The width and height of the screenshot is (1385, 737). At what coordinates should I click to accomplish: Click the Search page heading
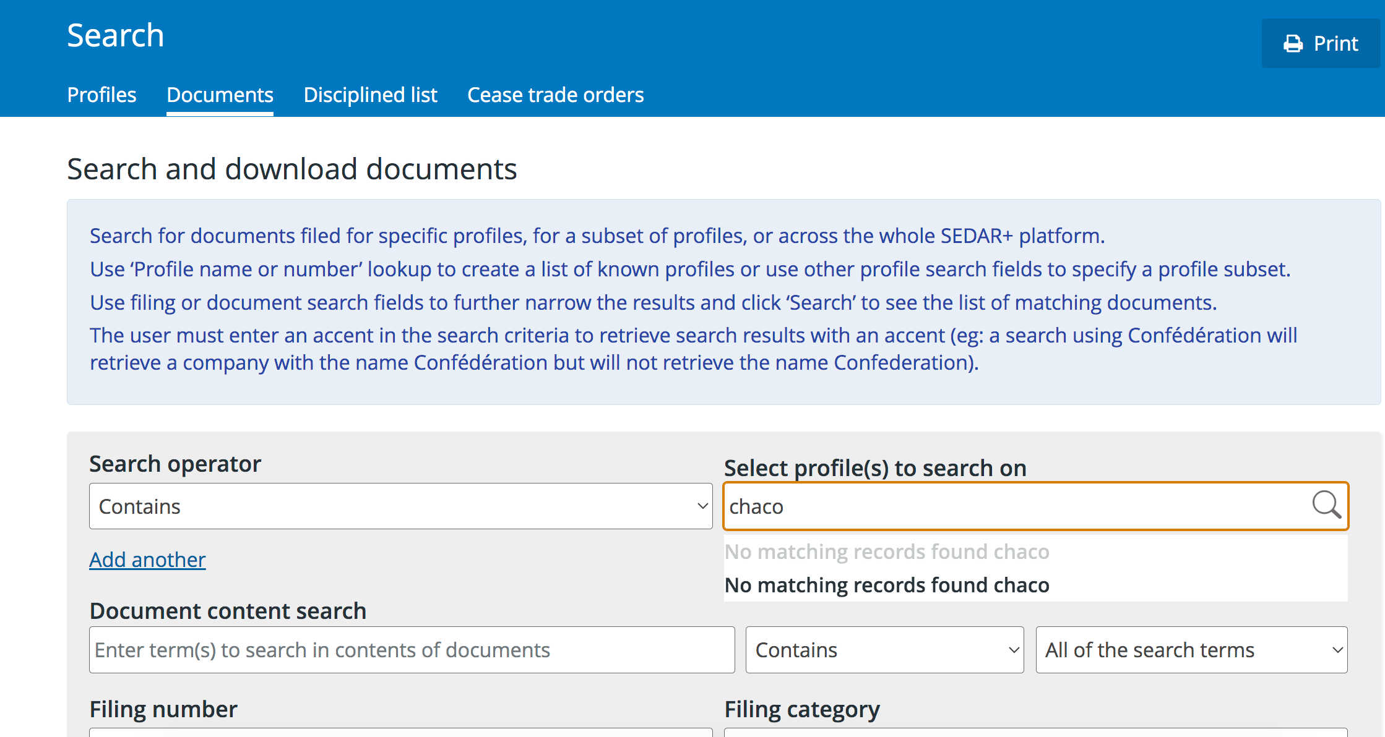[116, 35]
